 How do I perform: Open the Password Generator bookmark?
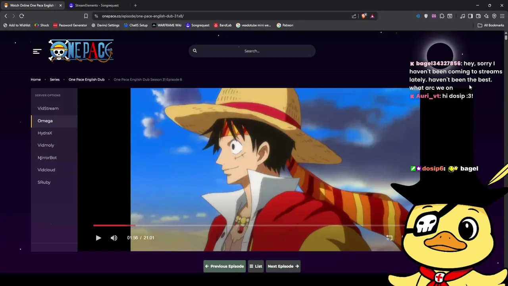70,25
